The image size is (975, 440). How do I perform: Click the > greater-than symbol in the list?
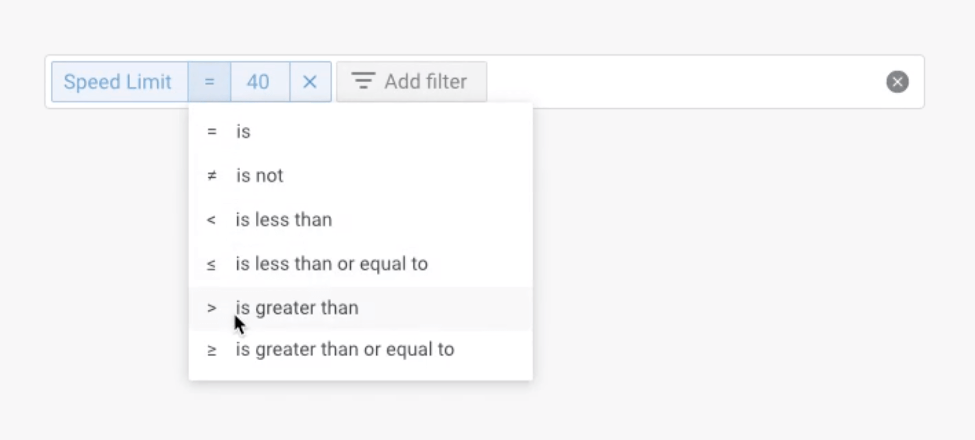pos(212,308)
